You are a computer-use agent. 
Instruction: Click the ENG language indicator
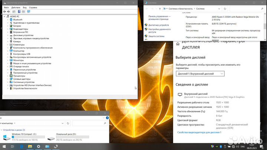click(243, 146)
